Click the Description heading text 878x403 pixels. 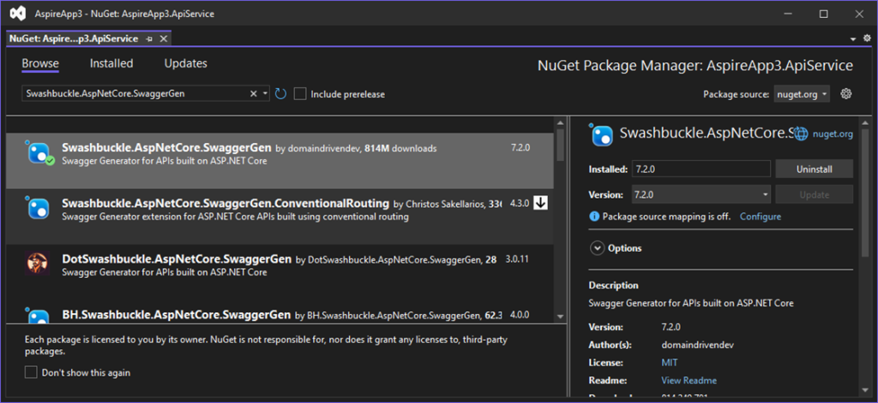(613, 285)
